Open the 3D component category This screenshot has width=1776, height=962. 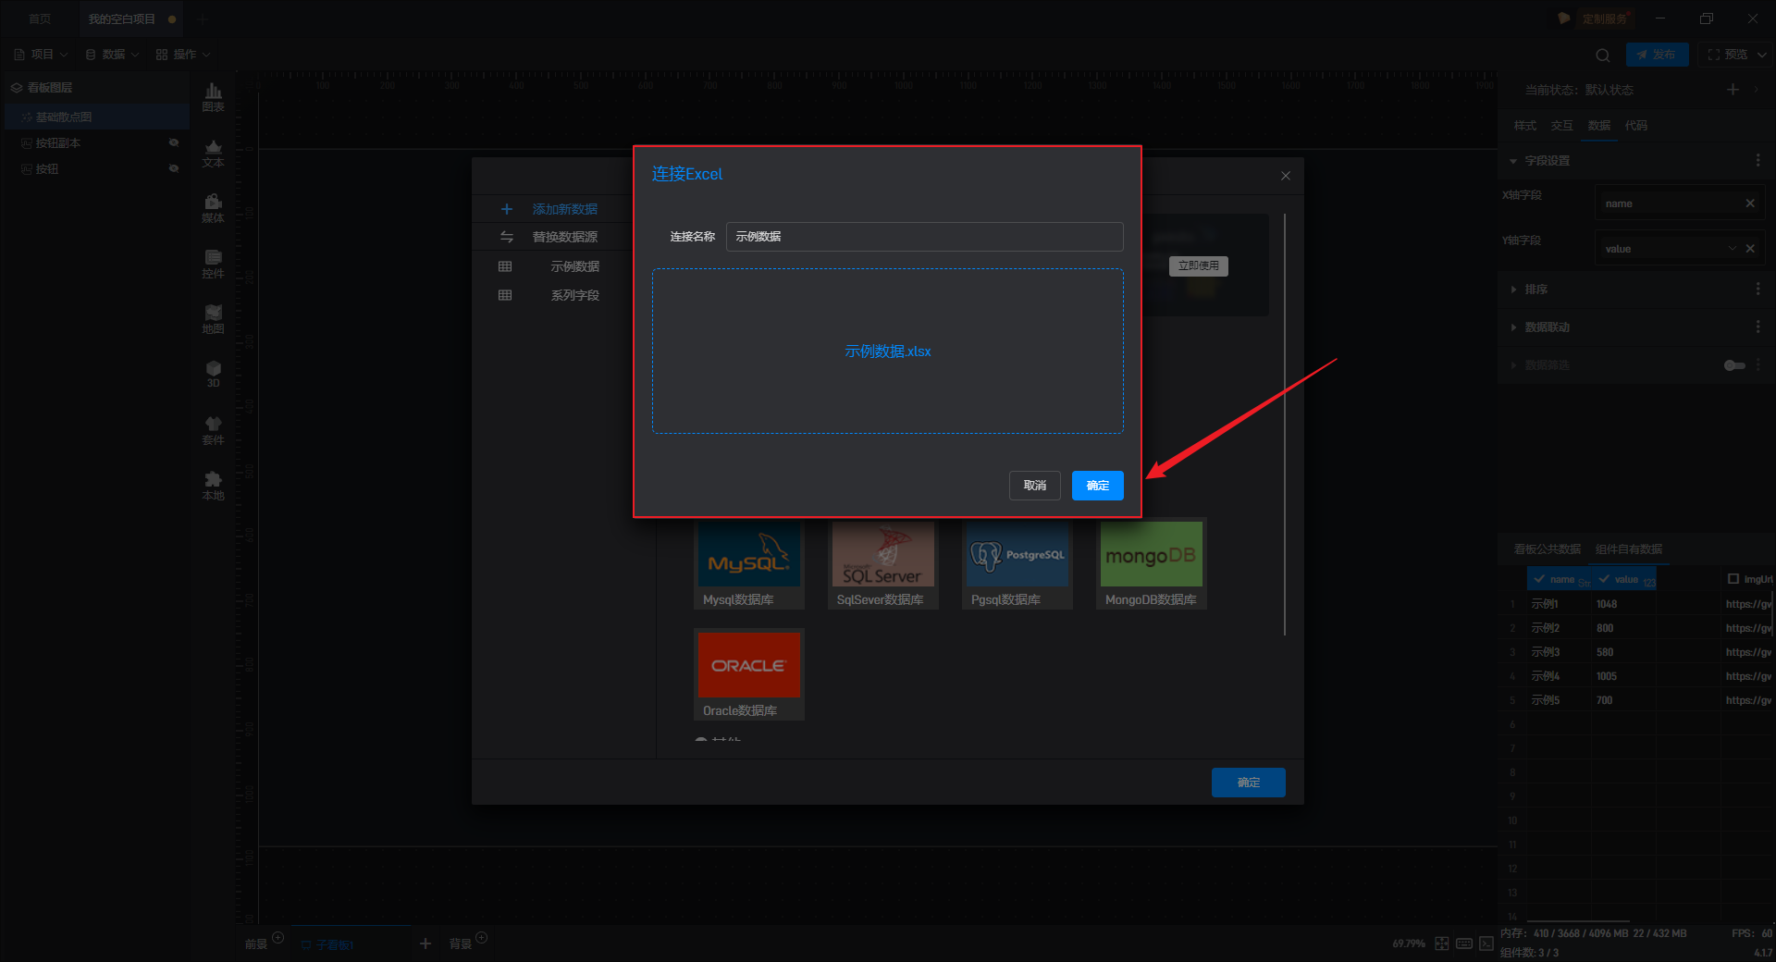pyautogui.click(x=213, y=375)
